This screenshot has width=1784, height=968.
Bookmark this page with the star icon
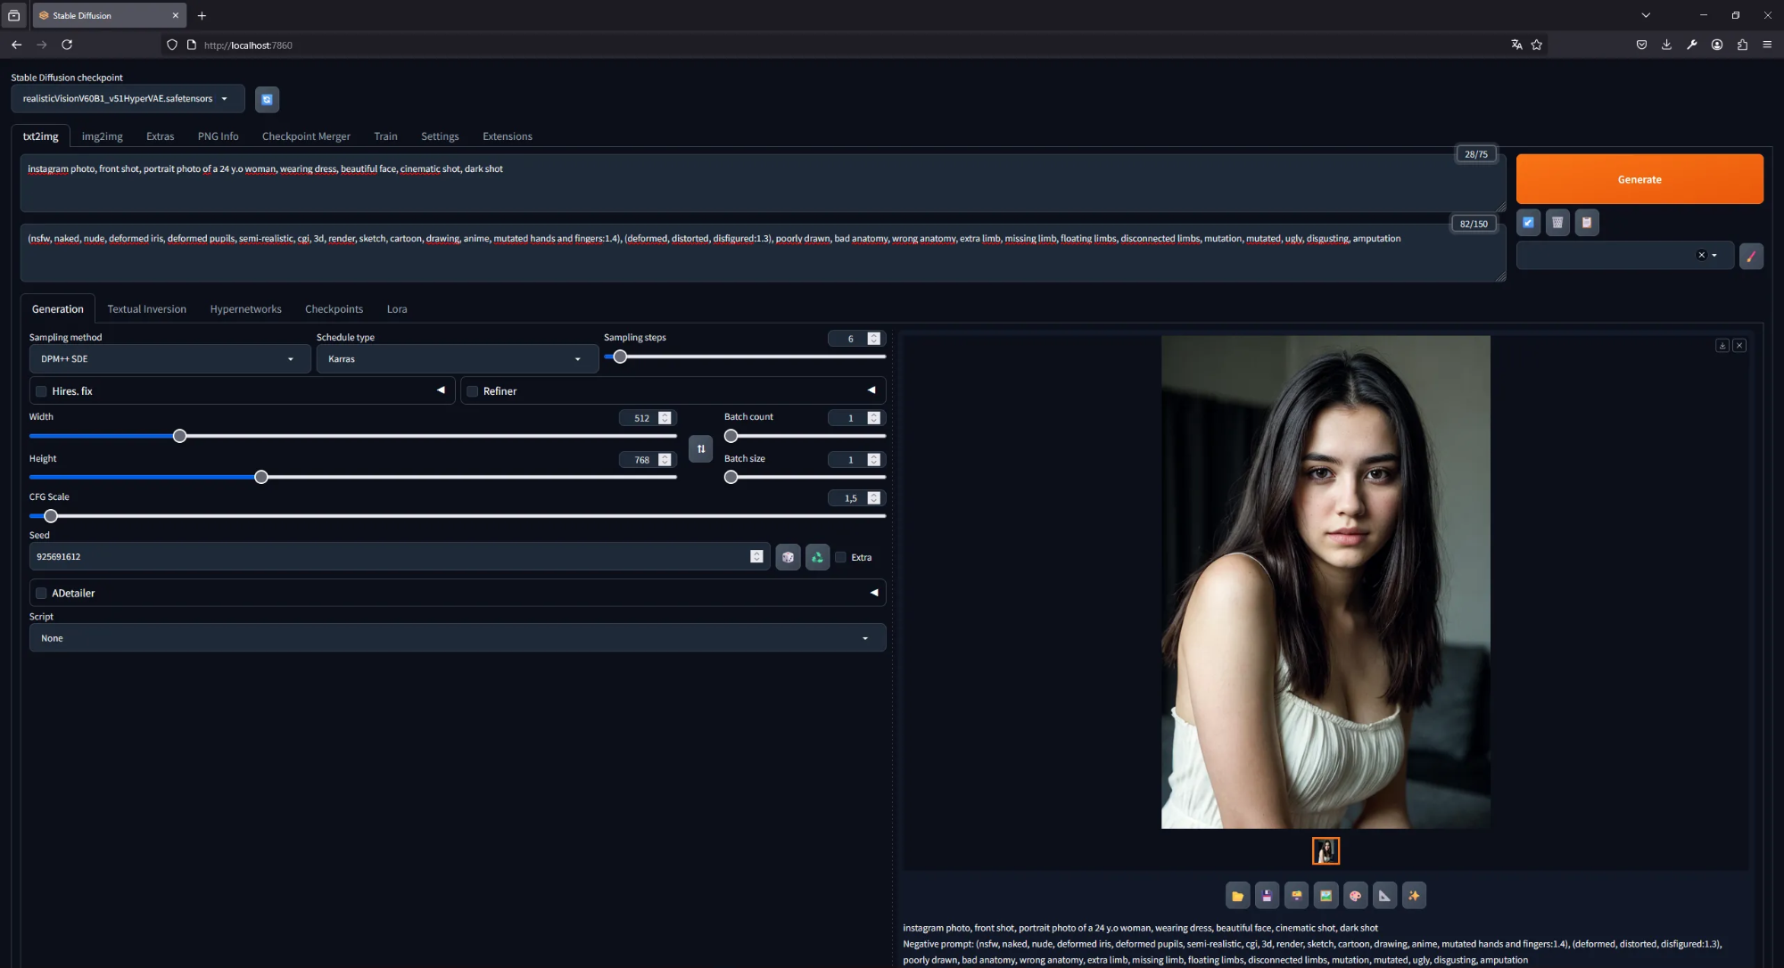(x=1537, y=45)
